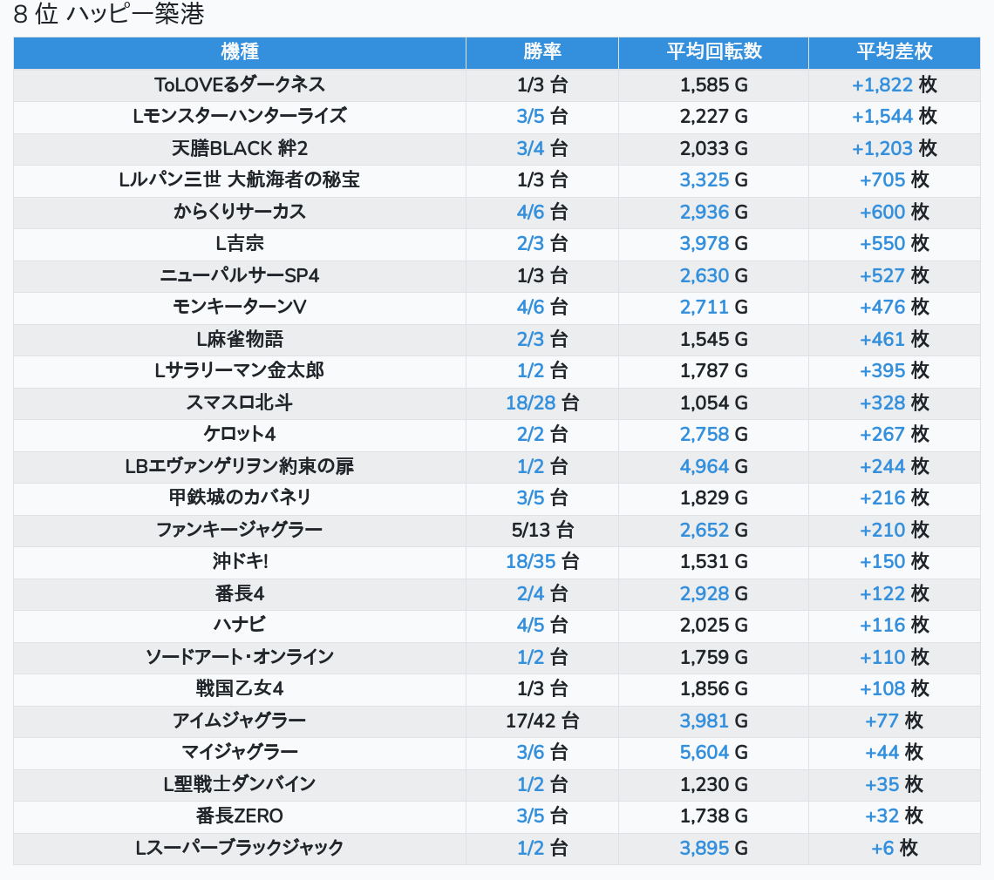
Task: Select the 2,652 G cell
Action: [x=714, y=530]
